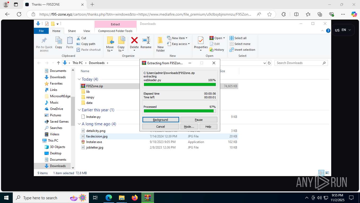
Task: Click Paste shortcut in ribbon
Action: click(88, 50)
